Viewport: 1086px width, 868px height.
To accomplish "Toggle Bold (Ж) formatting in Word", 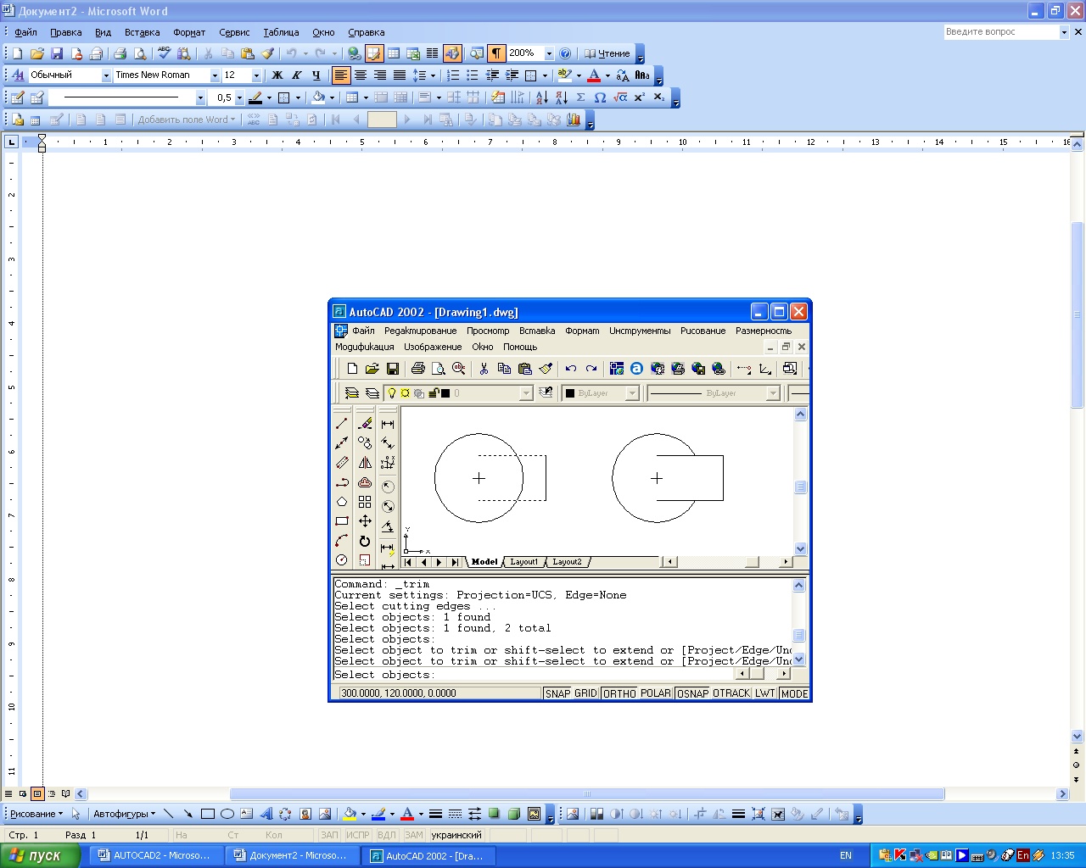I will point(277,75).
